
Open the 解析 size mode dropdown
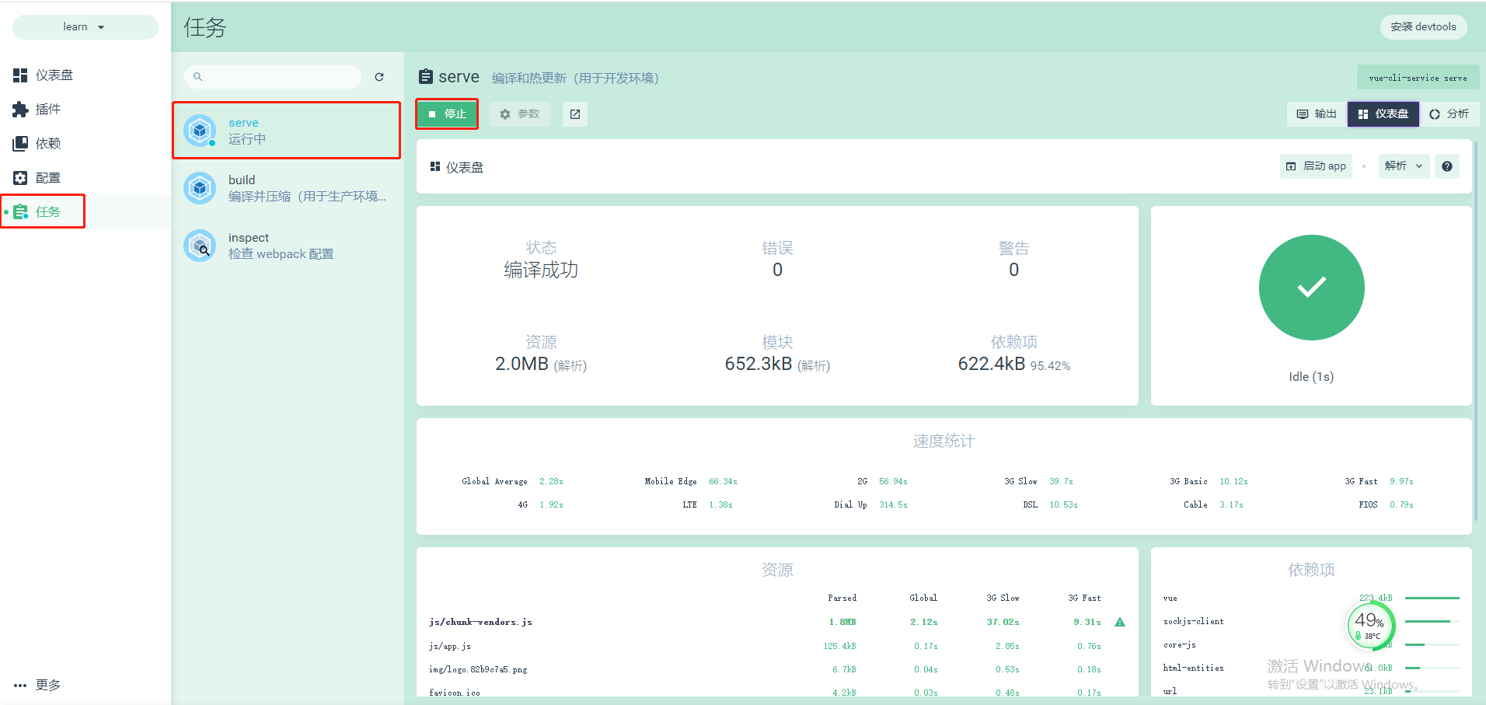tap(1404, 166)
